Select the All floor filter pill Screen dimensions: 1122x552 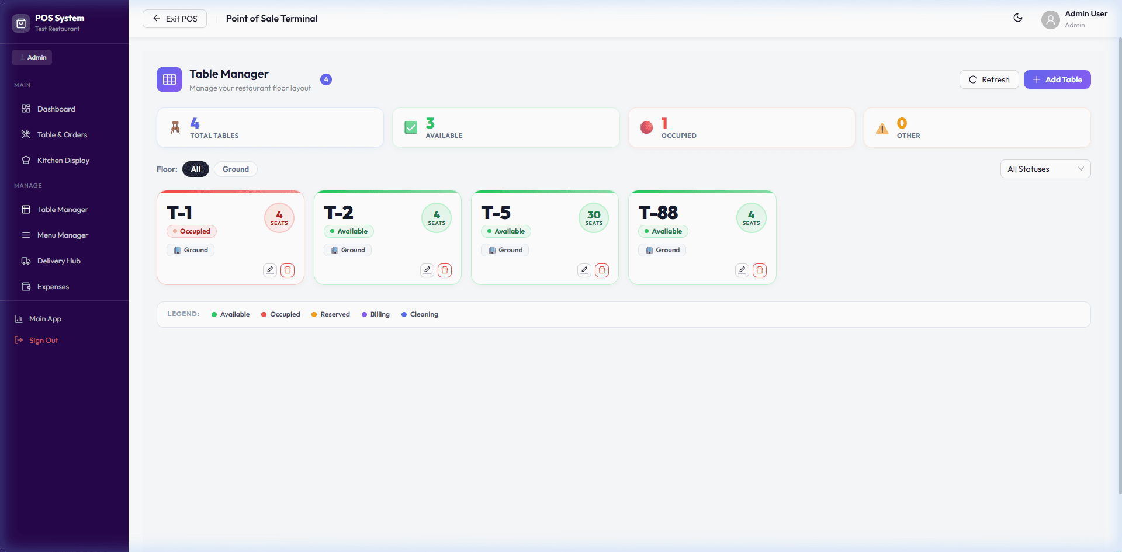point(195,169)
